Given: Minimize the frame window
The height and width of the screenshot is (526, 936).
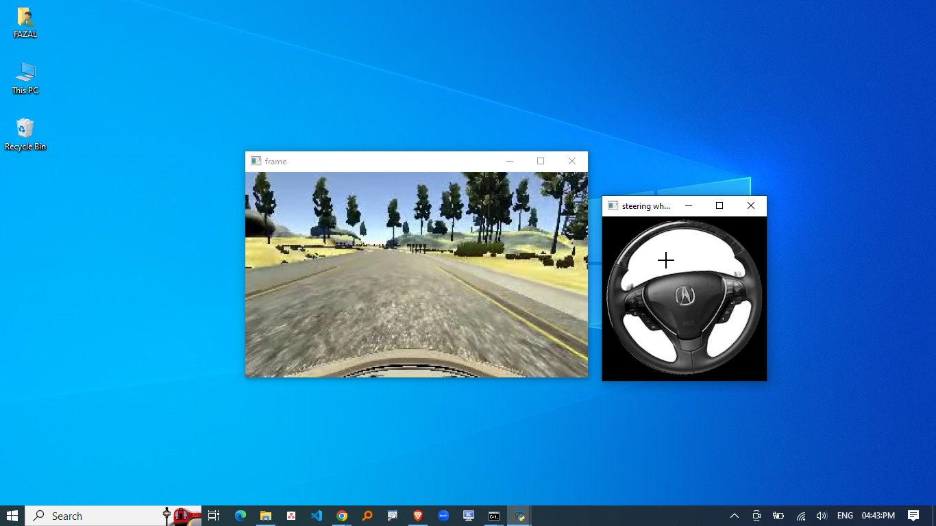Looking at the screenshot, I should pos(509,161).
